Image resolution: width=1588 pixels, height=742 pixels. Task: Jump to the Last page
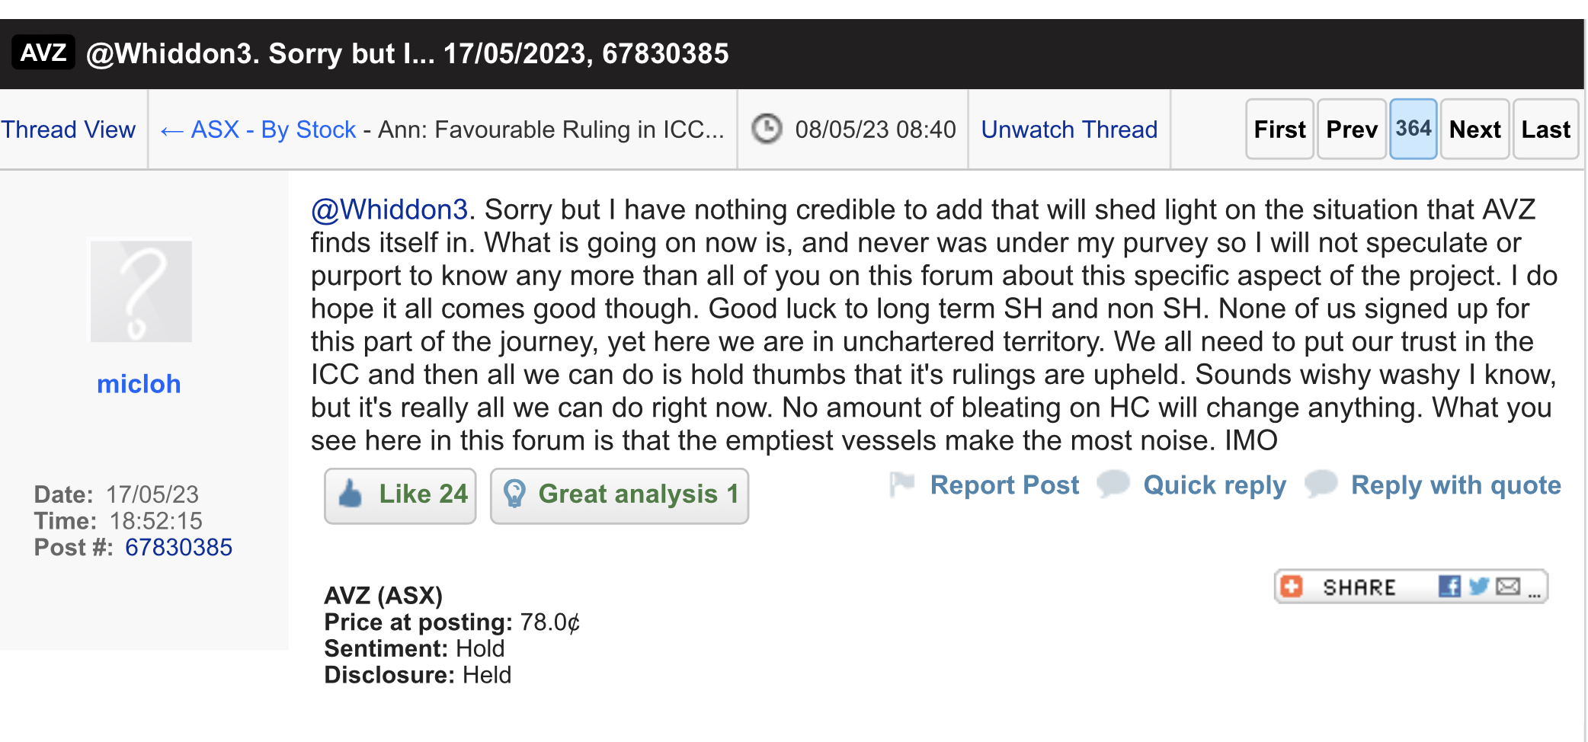tap(1545, 129)
